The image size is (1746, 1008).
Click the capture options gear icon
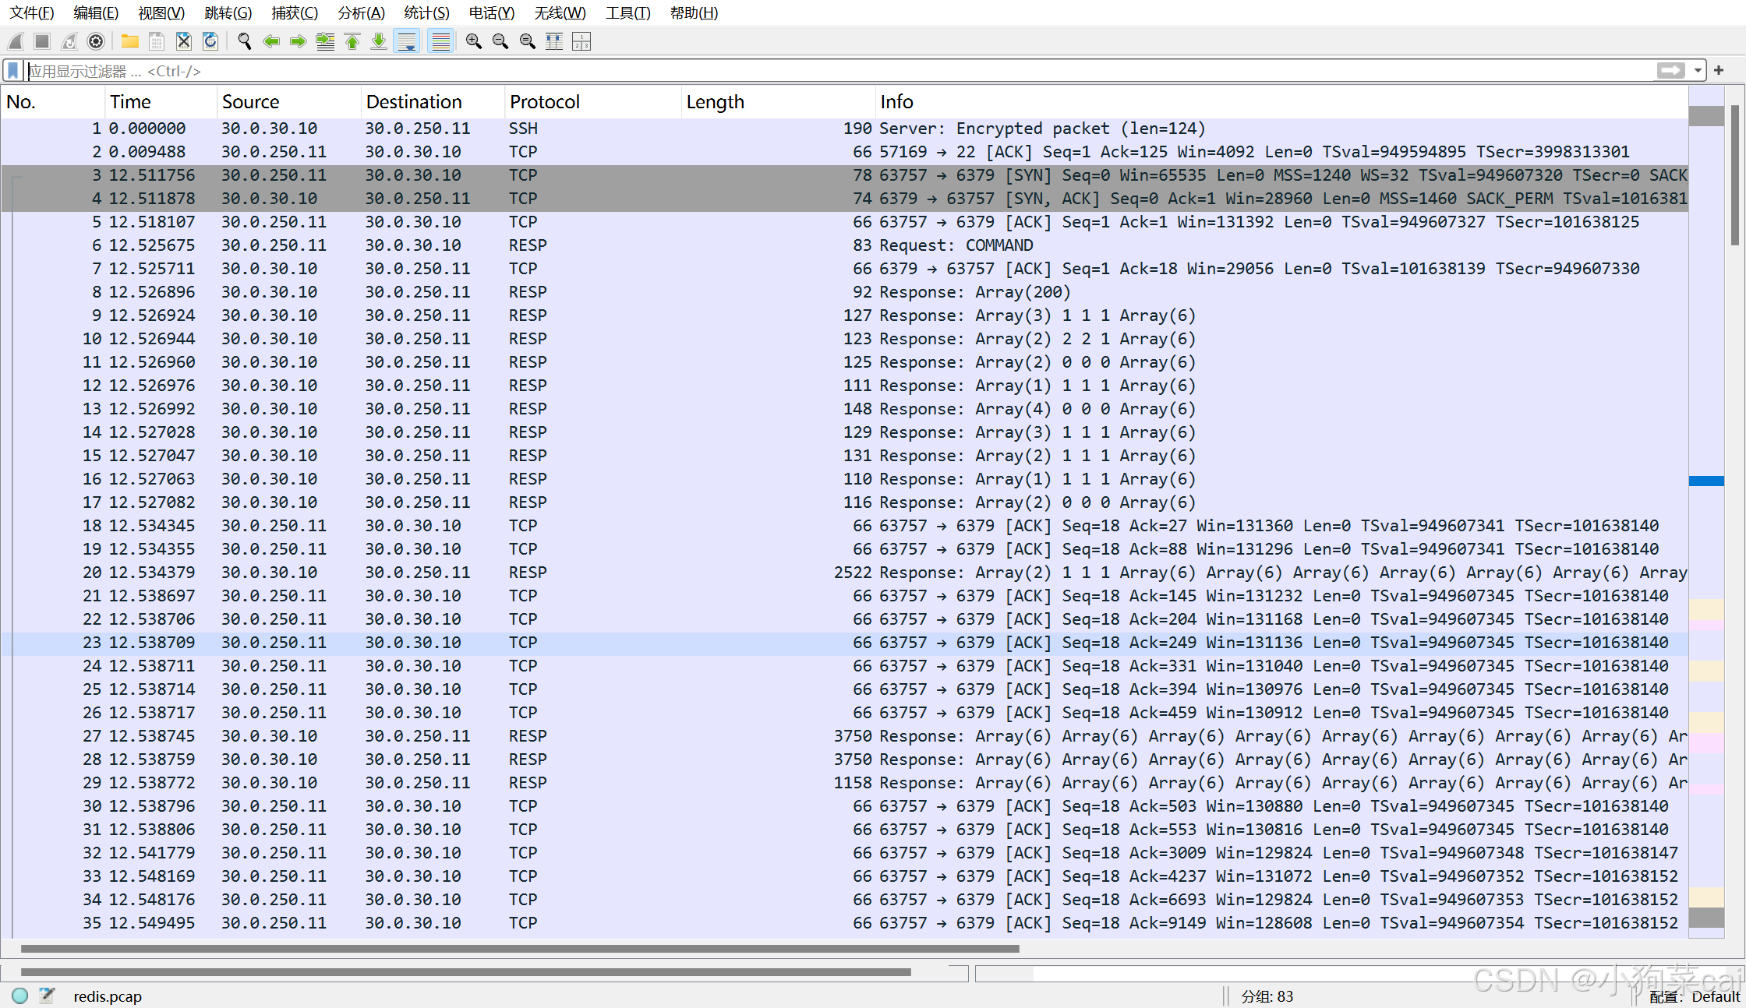pyautogui.click(x=96, y=41)
